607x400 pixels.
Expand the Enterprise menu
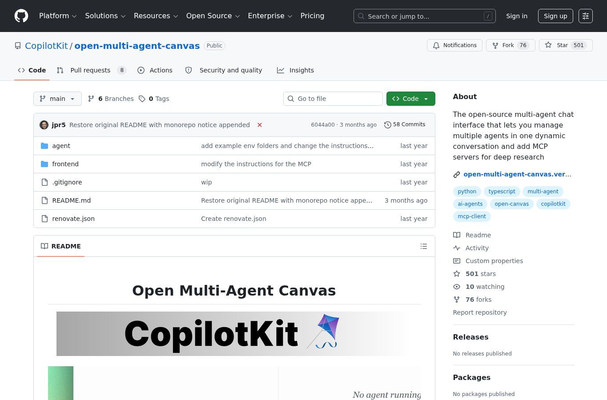point(270,16)
